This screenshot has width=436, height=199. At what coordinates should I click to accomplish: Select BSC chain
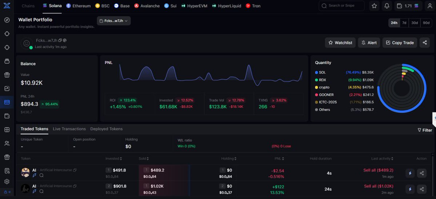[102, 5]
